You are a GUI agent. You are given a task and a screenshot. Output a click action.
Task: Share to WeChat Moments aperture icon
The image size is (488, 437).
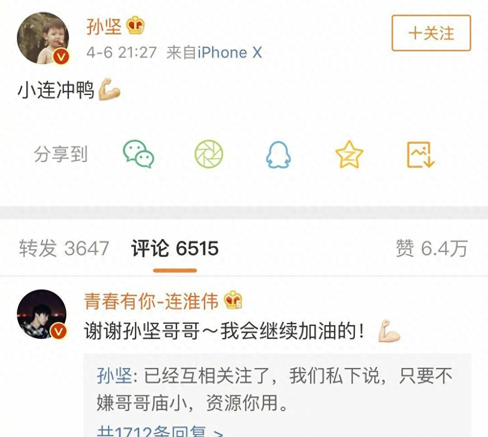click(209, 154)
